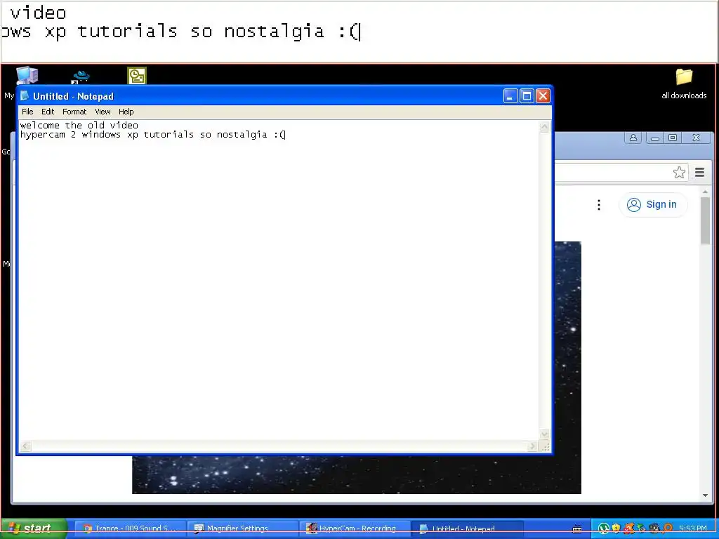Click the 5:53 PM taskbar clock
This screenshot has width=719, height=539.
693,528
